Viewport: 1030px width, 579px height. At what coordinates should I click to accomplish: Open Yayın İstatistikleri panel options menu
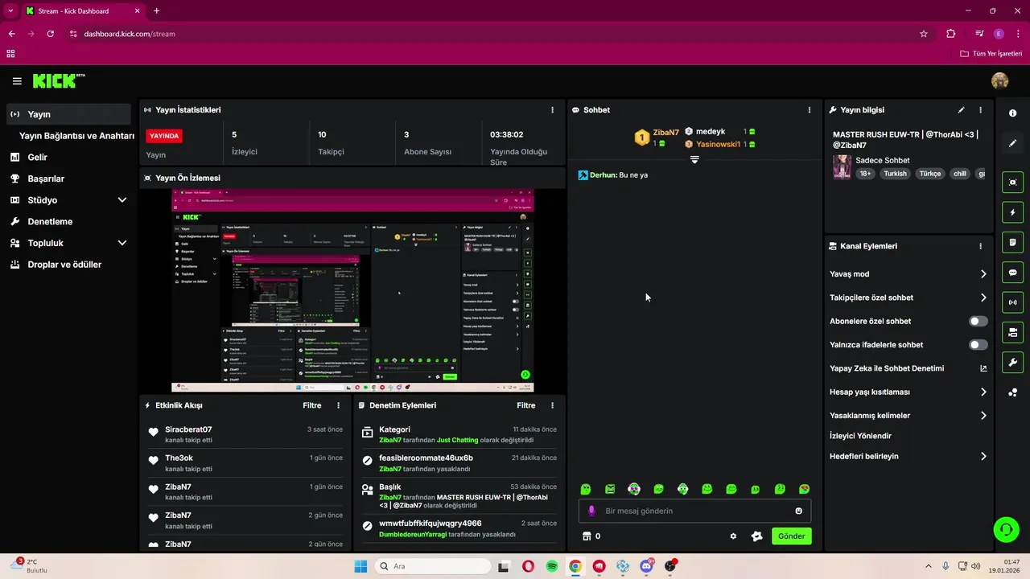[x=552, y=110]
